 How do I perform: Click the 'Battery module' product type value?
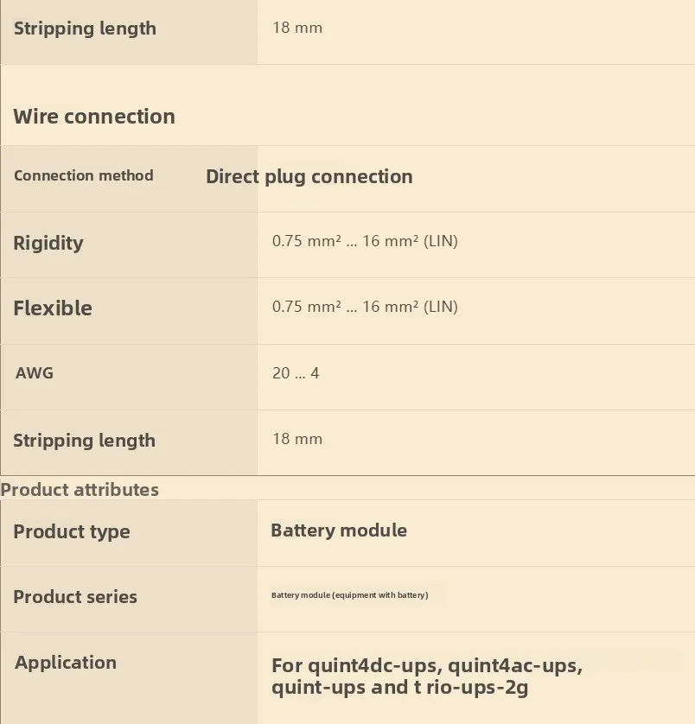pyautogui.click(x=339, y=530)
